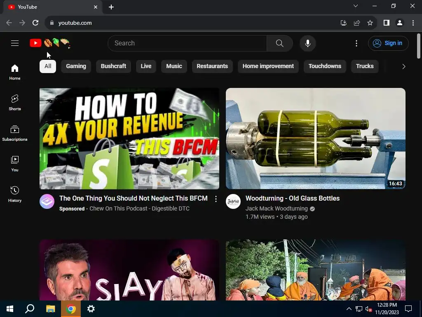422x317 pixels.
Task: Select the Music category chip
Action: click(174, 66)
